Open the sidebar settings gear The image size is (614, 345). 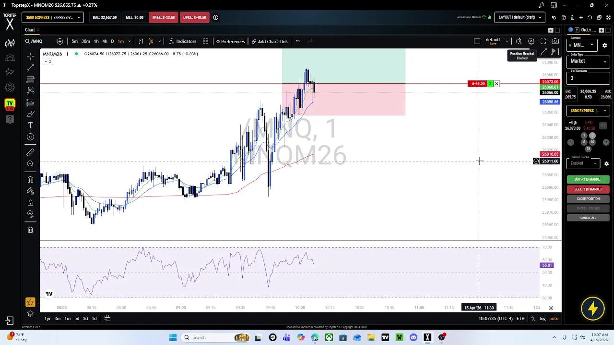coord(10,88)
